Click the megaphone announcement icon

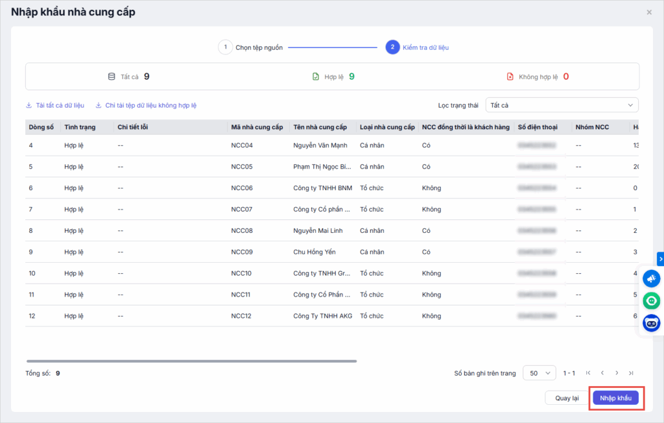pyautogui.click(x=651, y=279)
